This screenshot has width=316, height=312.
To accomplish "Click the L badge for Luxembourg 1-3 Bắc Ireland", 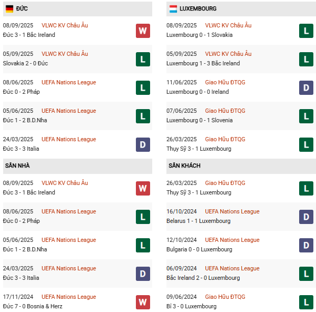I will click(307, 59).
